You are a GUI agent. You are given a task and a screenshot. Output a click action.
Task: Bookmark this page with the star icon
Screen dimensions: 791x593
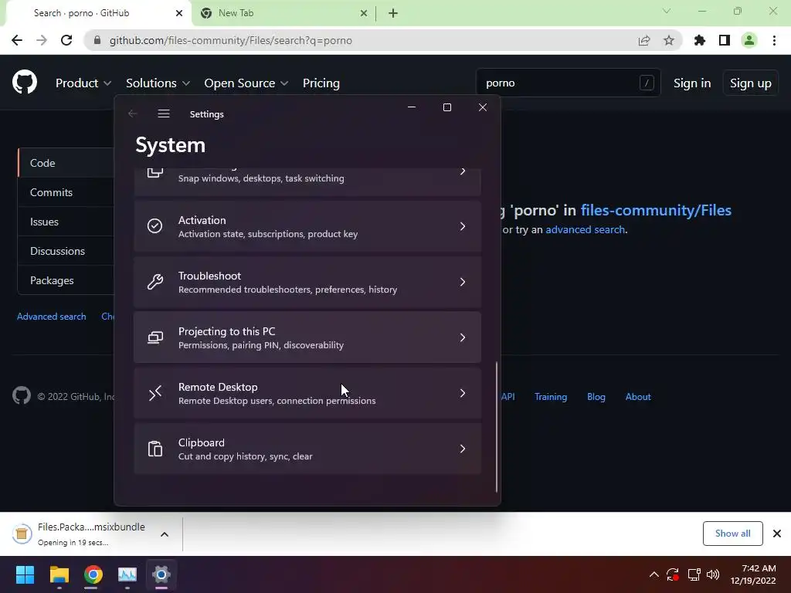[668, 40]
